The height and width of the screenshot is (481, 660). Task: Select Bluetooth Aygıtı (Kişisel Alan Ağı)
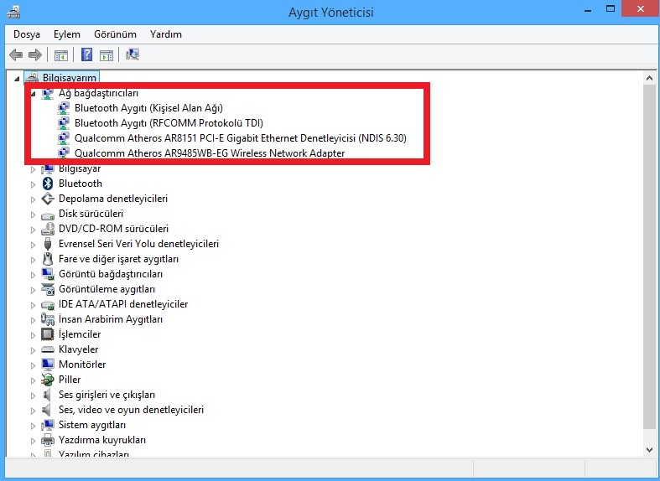click(x=148, y=108)
